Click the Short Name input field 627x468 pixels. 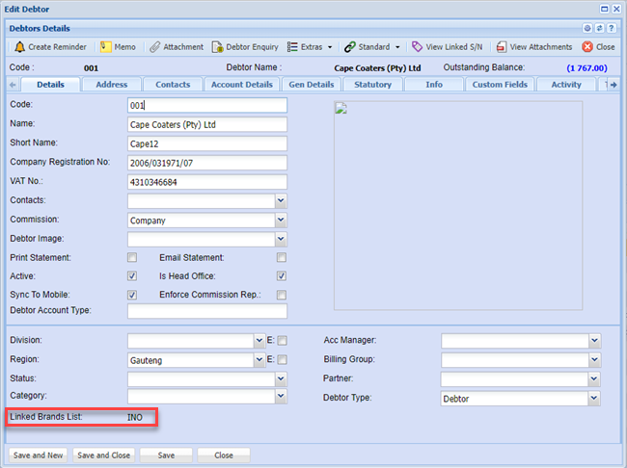(x=207, y=143)
